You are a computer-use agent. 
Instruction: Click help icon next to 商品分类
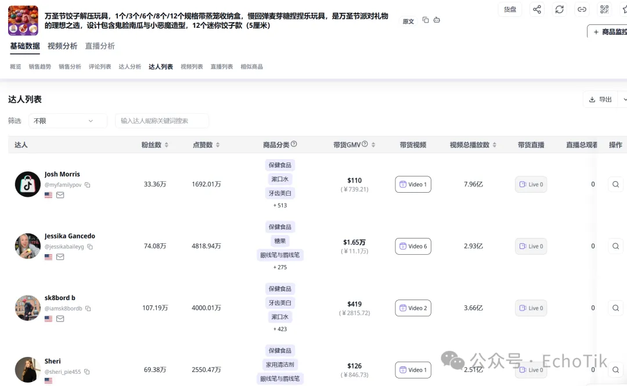(x=294, y=145)
